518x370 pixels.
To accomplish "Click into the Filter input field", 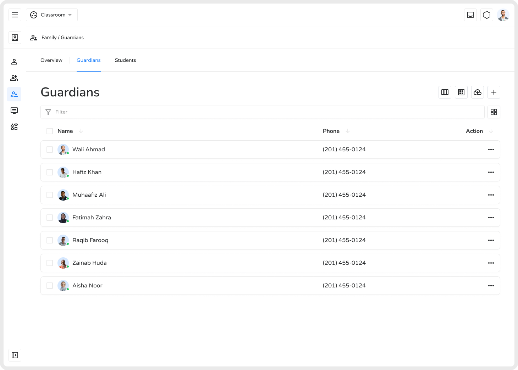I will [x=263, y=112].
